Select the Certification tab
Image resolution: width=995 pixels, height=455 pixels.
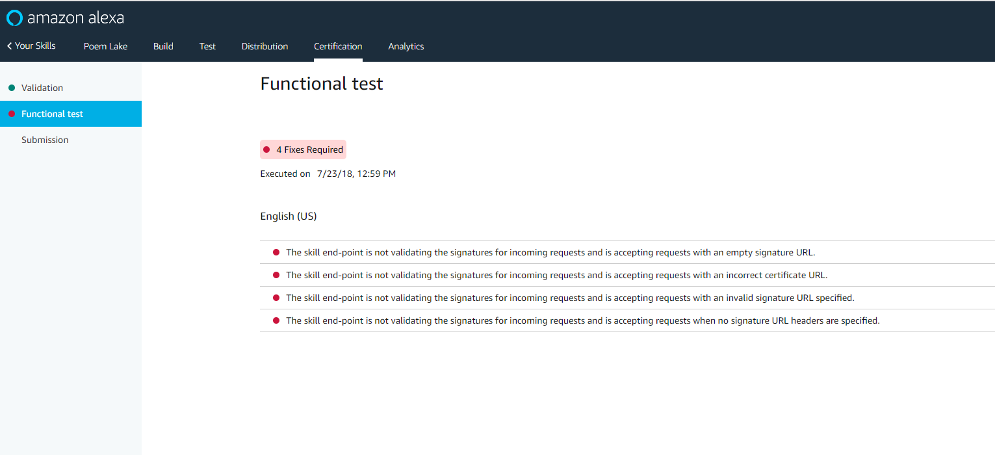tap(338, 46)
